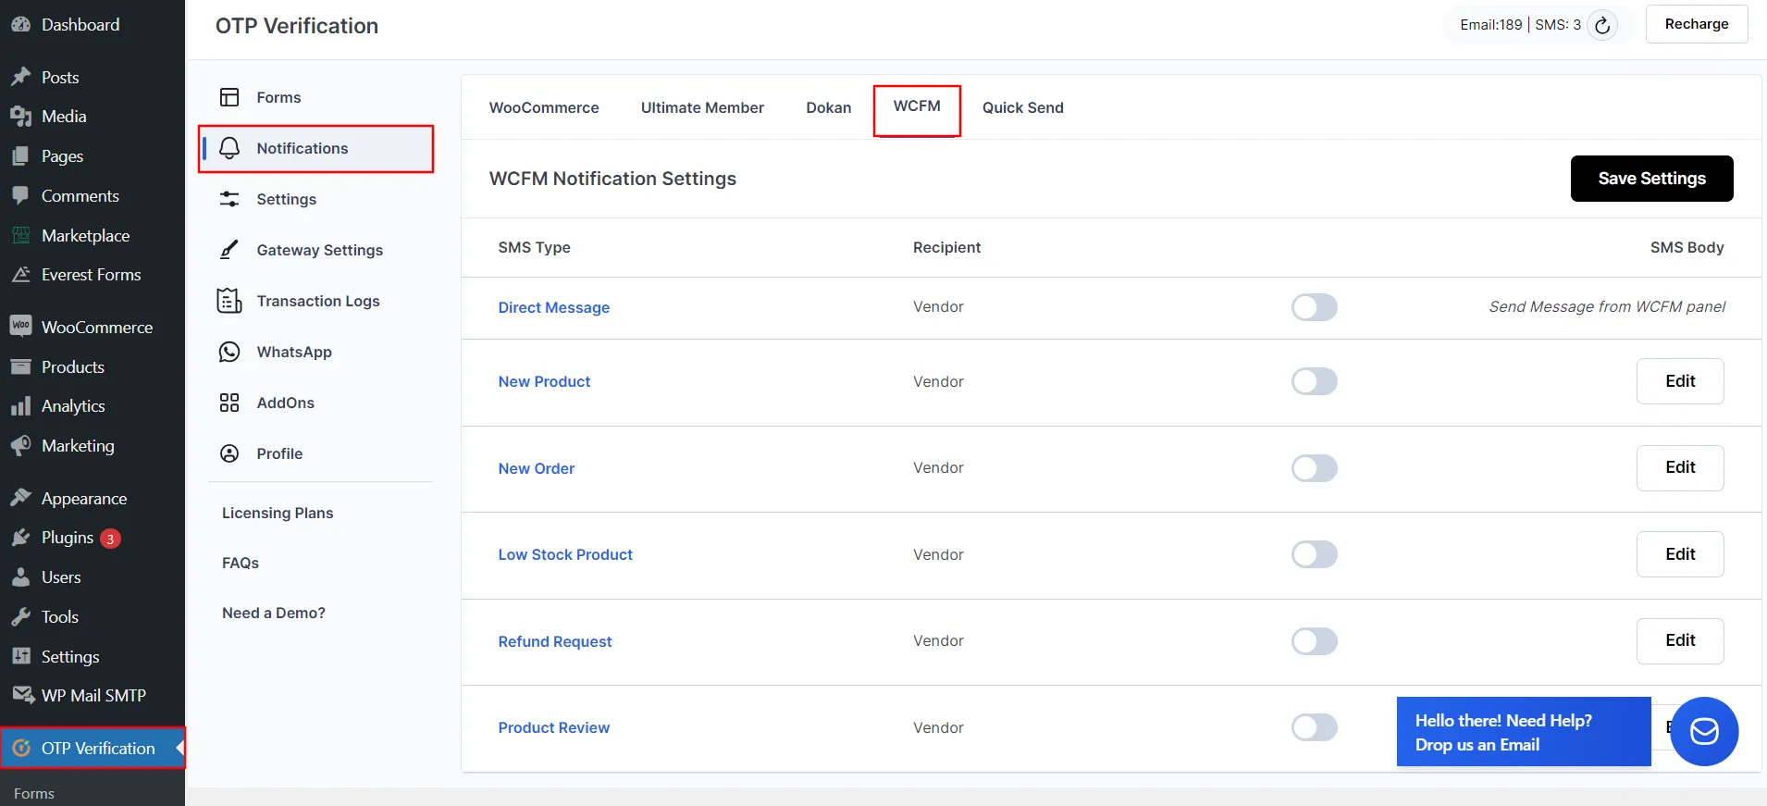Click the Analytics bar chart icon

(x=21, y=406)
